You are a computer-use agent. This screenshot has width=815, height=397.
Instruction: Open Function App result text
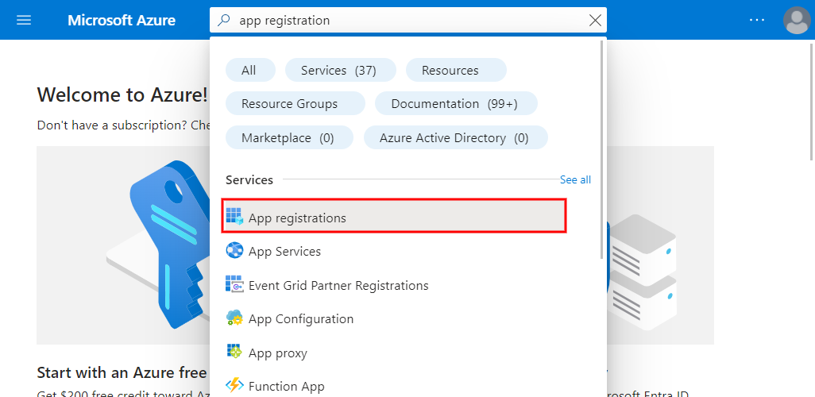point(287,387)
